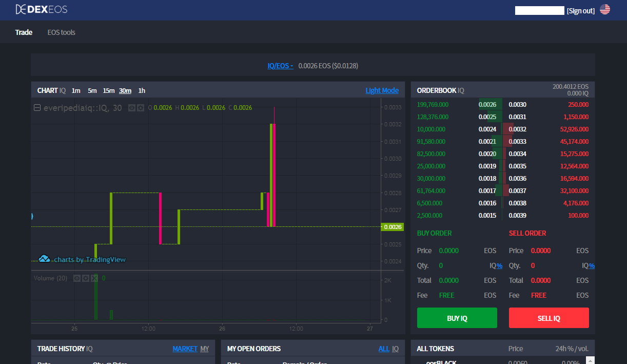
Task: Select the 1h chart interval
Action: pyautogui.click(x=142, y=90)
